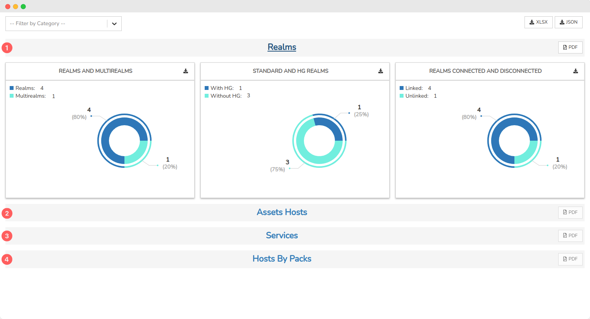
Task: Download the Realms and Multirealms chart
Action: pyautogui.click(x=186, y=71)
